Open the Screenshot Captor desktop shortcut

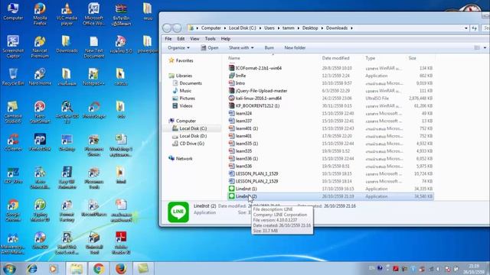(13, 47)
